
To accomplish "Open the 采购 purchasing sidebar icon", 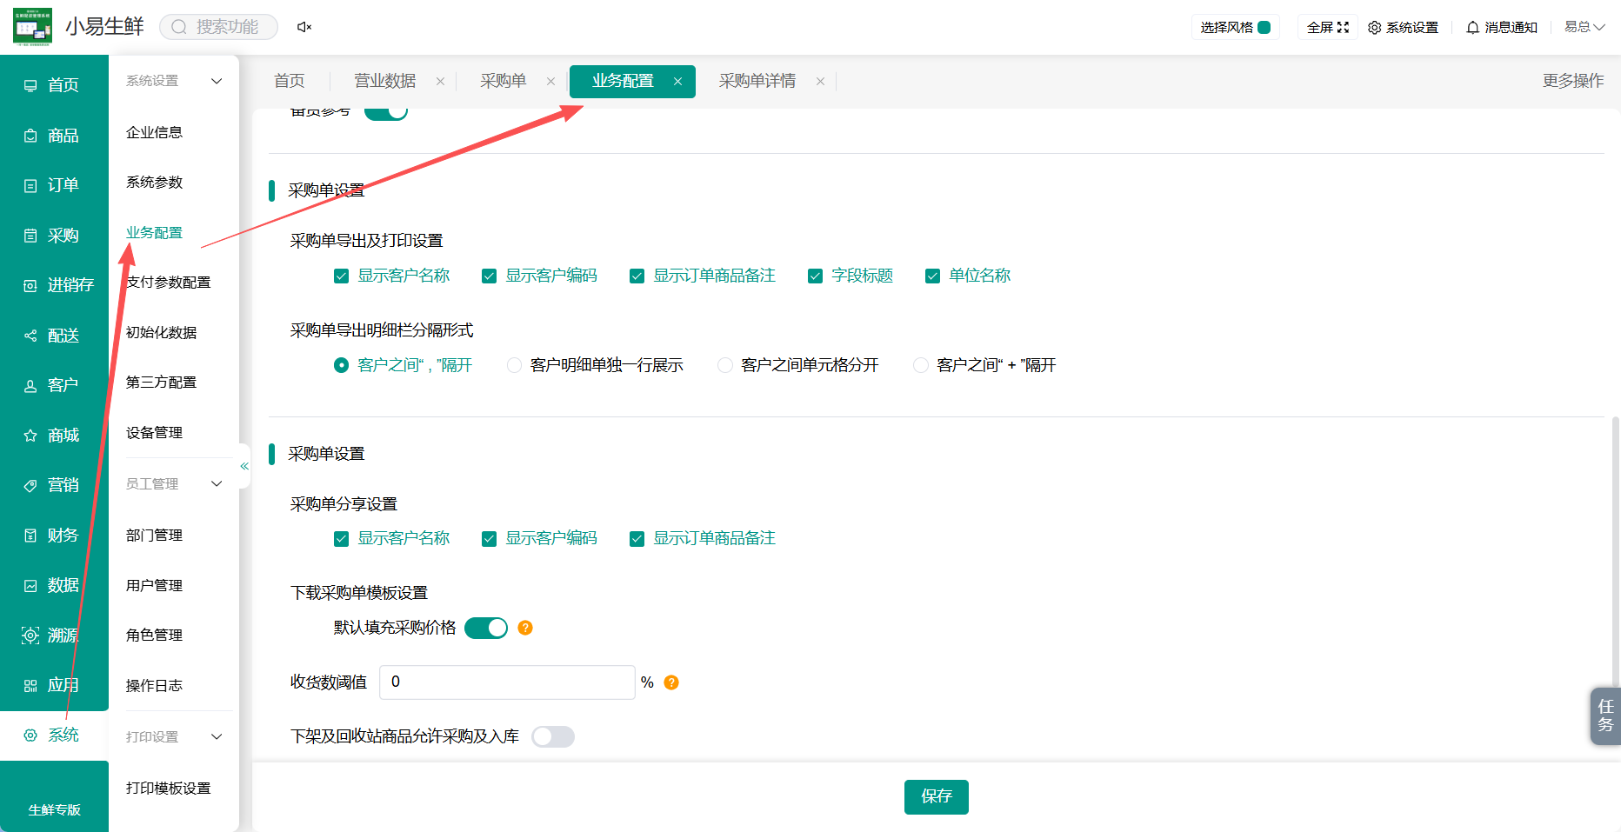I will tap(30, 236).
